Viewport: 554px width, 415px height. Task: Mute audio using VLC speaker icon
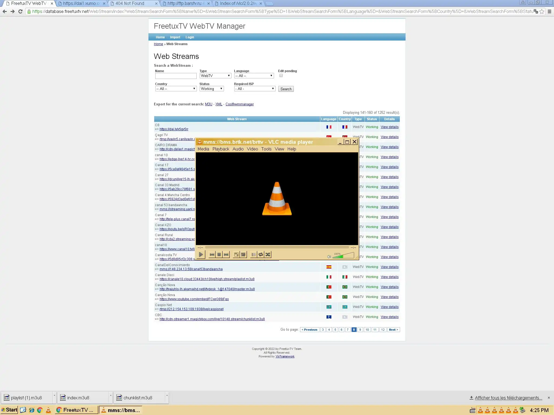pos(329,257)
